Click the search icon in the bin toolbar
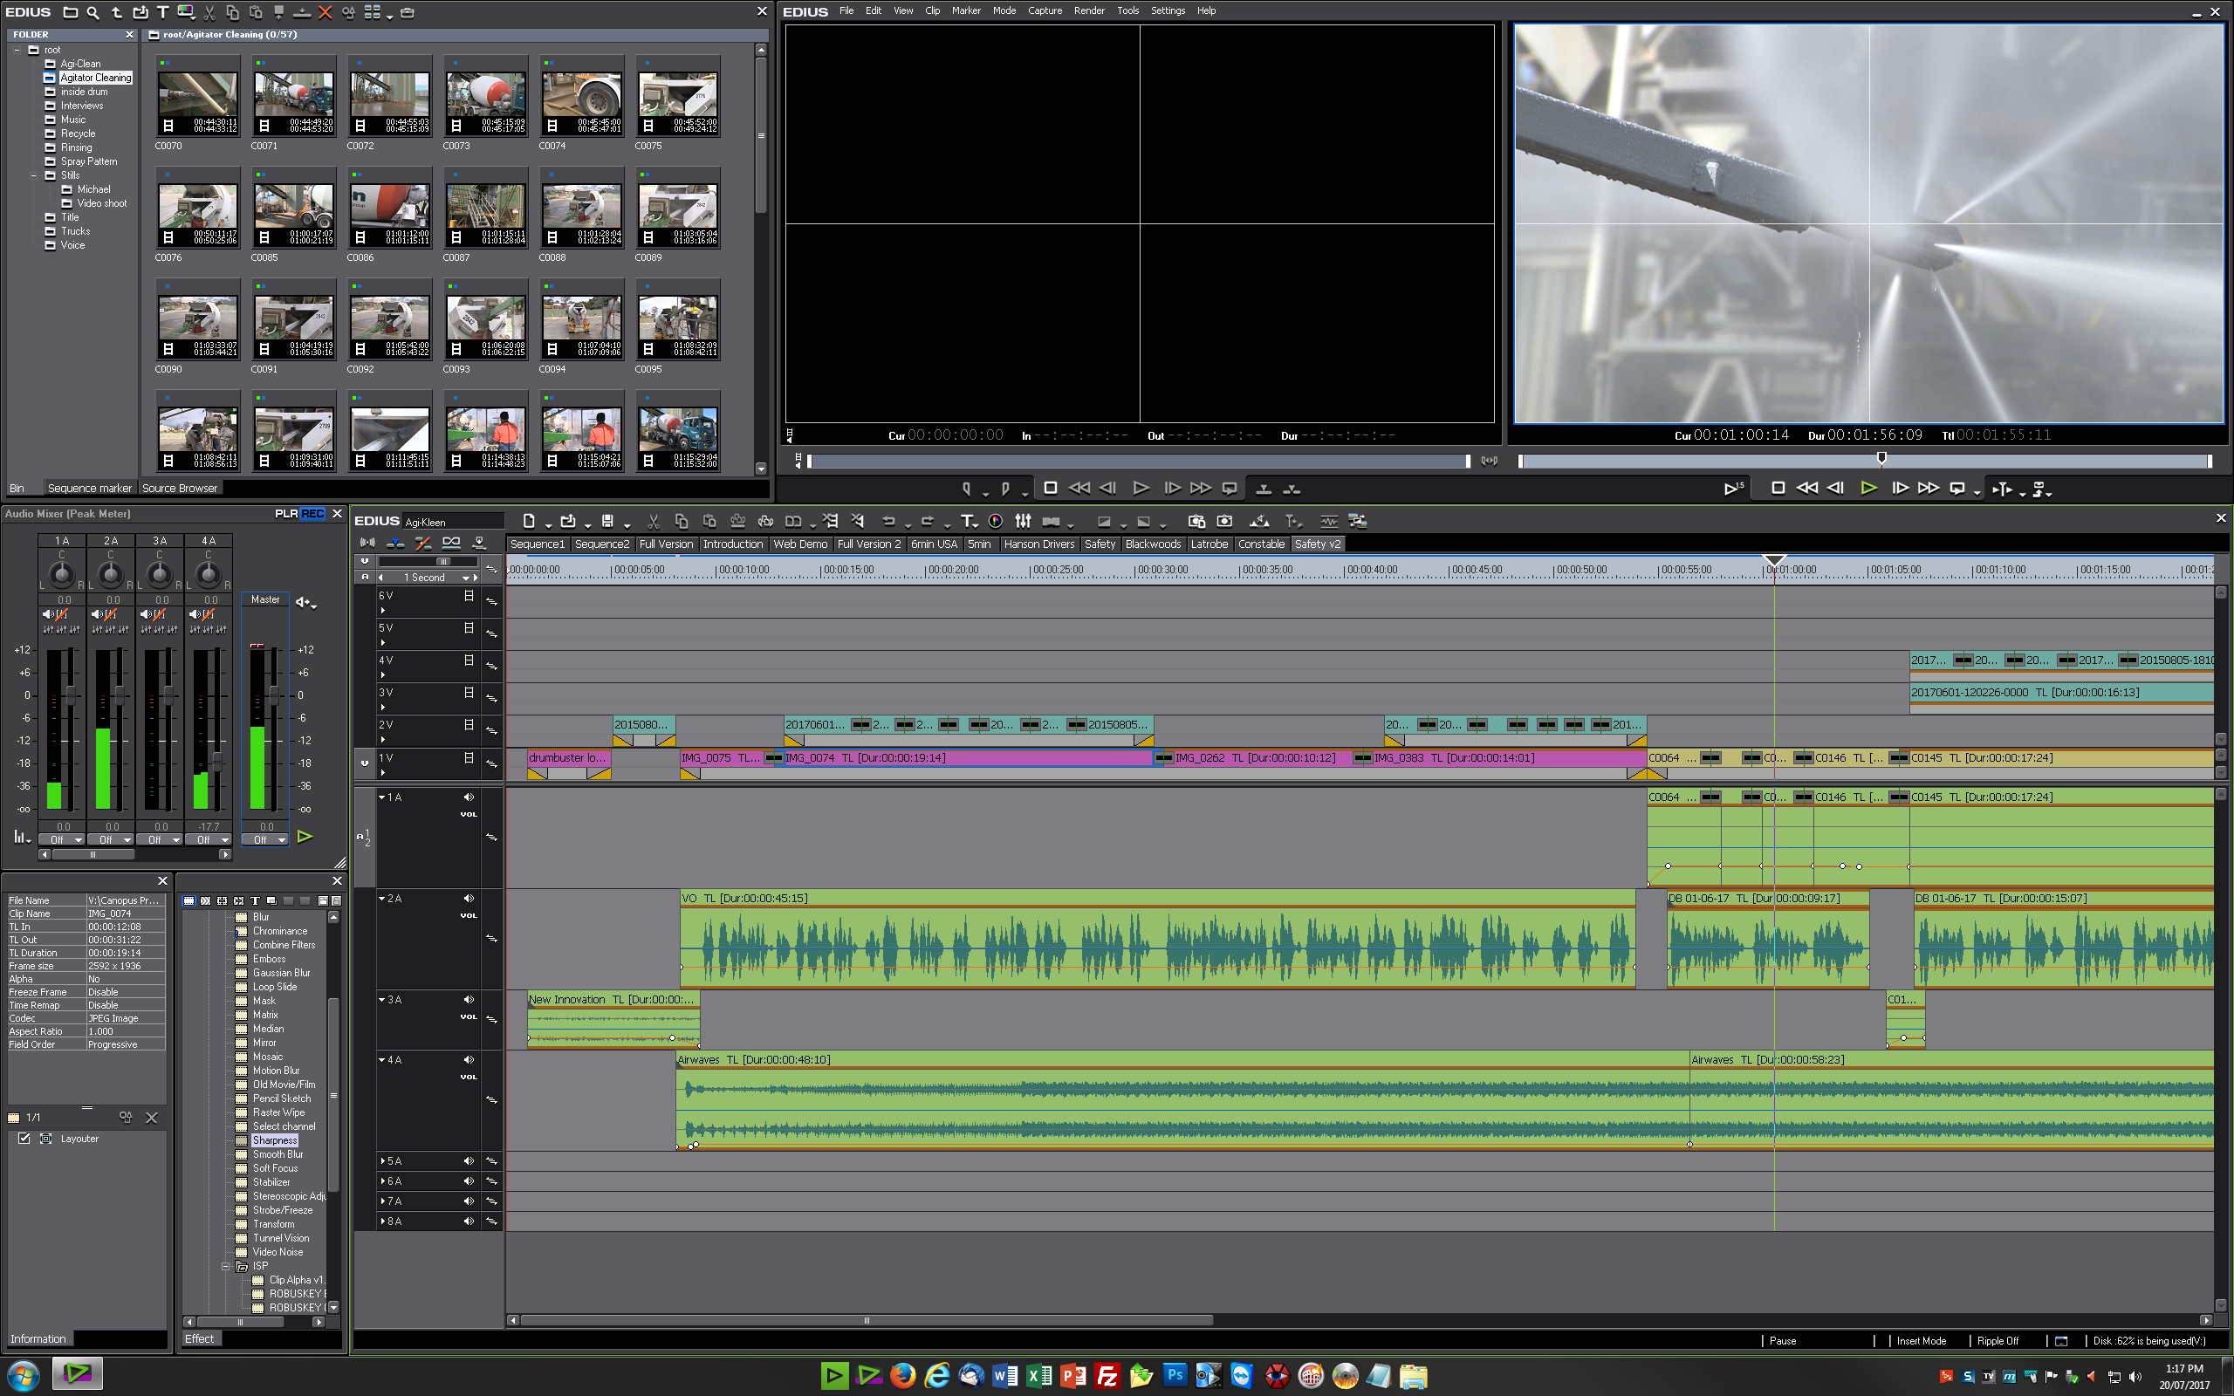Screen dimensions: 2234x1396 click(93, 12)
